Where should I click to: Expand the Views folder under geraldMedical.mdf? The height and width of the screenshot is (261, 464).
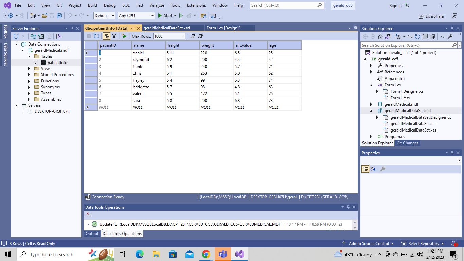point(29,69)
